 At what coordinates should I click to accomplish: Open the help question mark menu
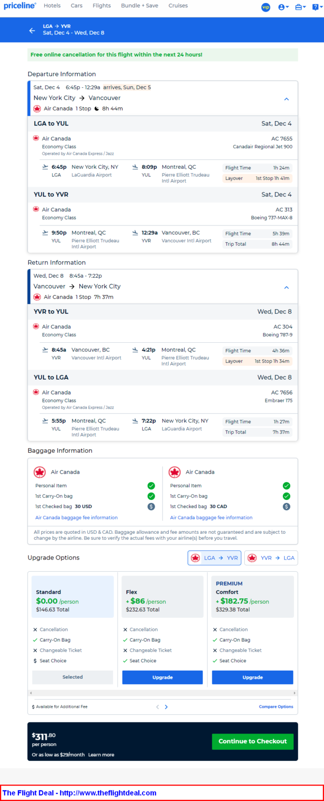tap(316, 7)
